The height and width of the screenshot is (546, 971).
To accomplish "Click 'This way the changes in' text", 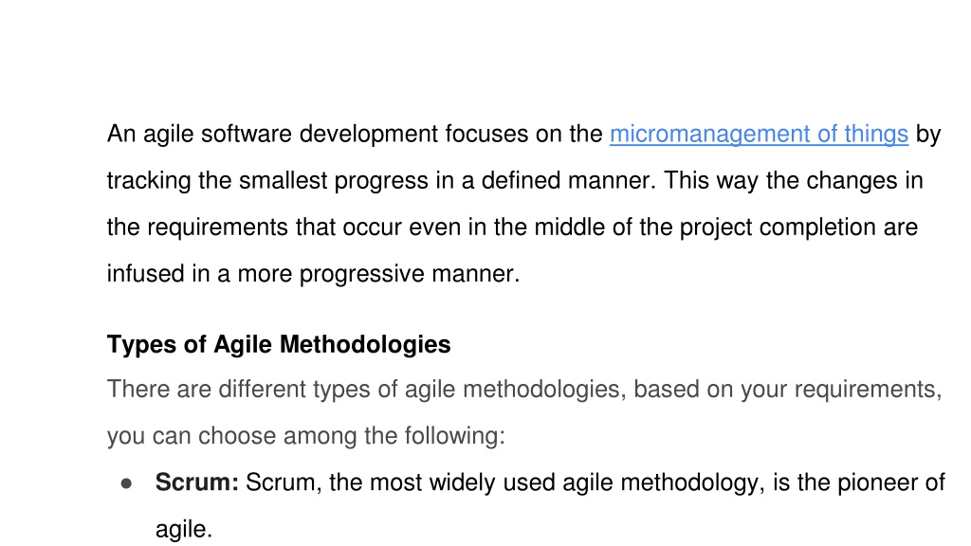I will 794,181.
